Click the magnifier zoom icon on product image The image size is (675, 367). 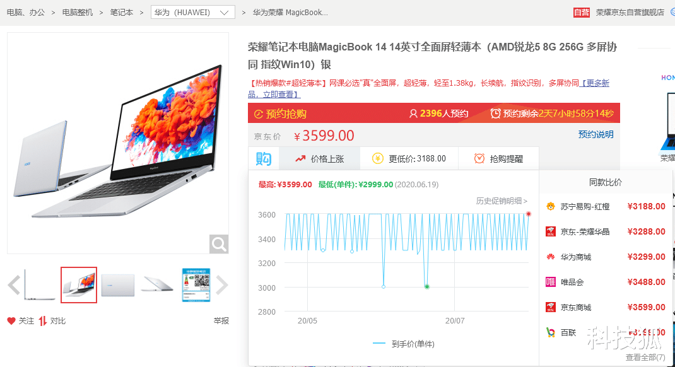[x=219, y=244]
